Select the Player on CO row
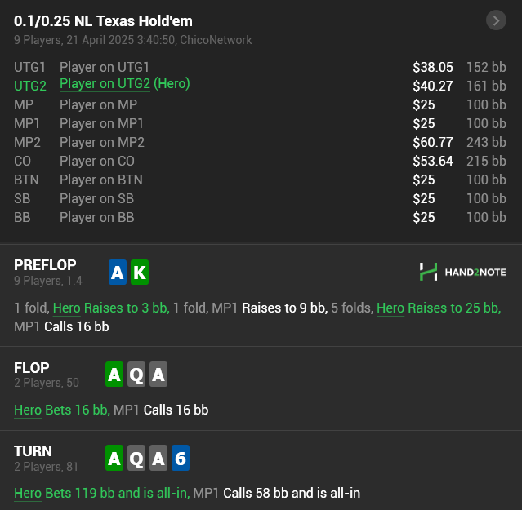 click(x=260, y=162)
